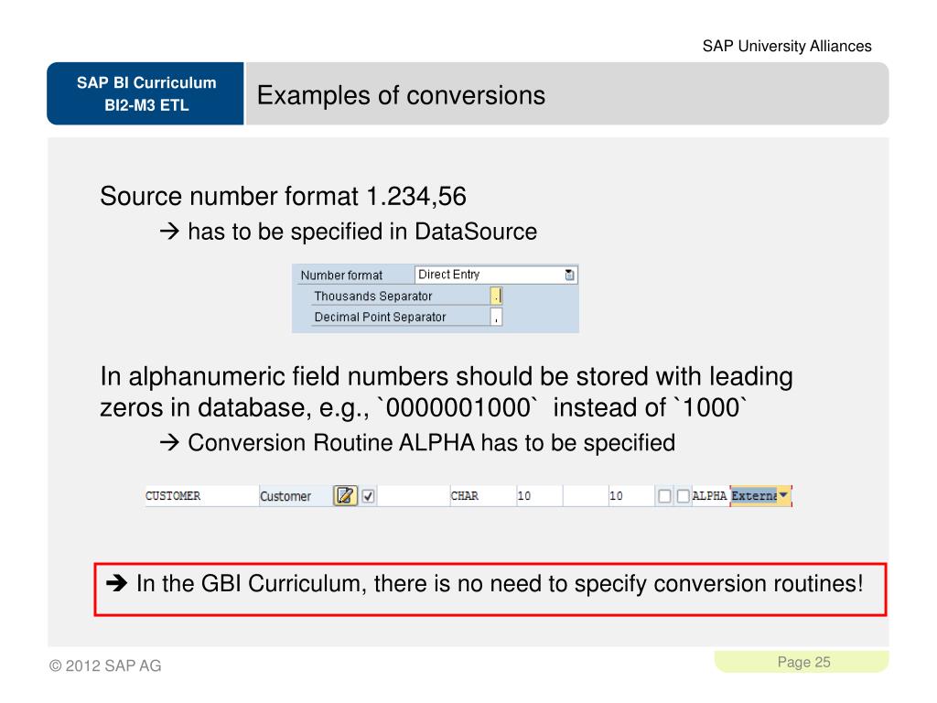
Task: Tick the first empty checkbox before ALPHA
Action: click(x=664, y=496)
